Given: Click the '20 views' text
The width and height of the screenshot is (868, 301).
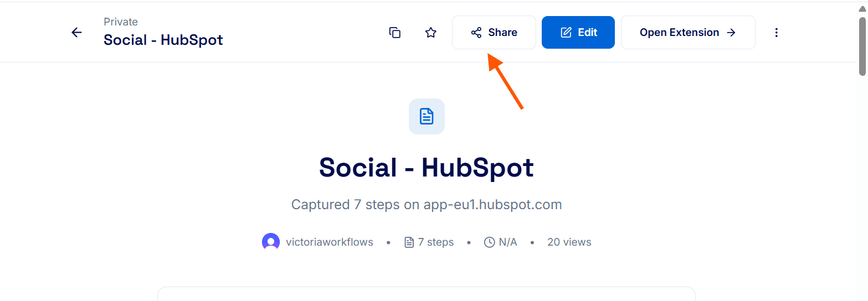Looking at the screenshot, I should click(x=569, y=242).
